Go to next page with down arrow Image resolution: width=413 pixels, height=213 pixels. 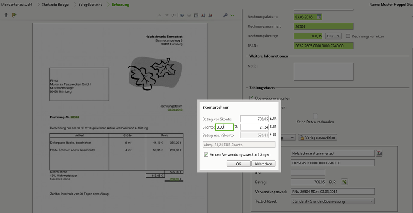[167, 16]
